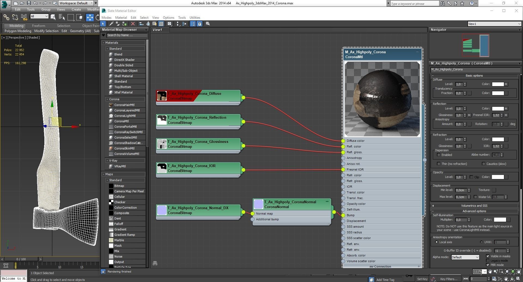
Task: Delete selected node with red X icon
Action: click(133, 24)
